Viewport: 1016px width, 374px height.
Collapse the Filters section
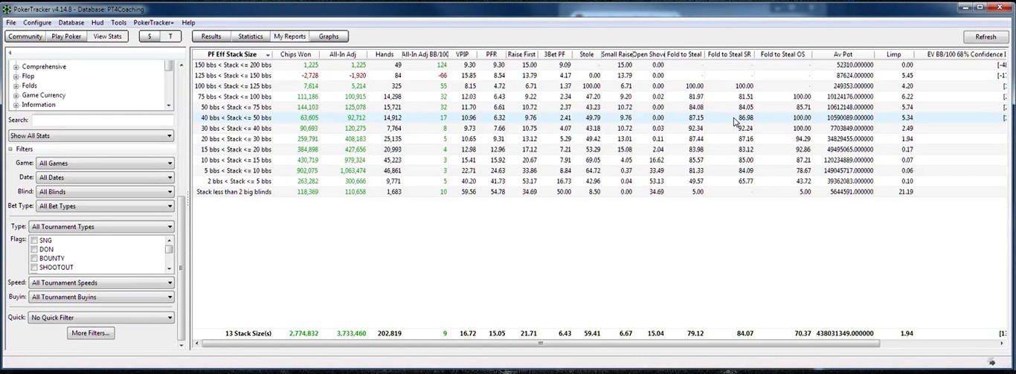pyautogui.click(x=10, y=149)
